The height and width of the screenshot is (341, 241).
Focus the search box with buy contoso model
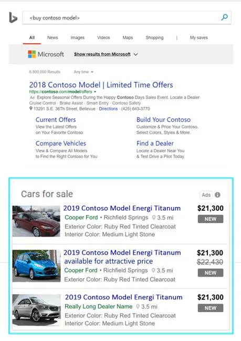tap(127, 17)
